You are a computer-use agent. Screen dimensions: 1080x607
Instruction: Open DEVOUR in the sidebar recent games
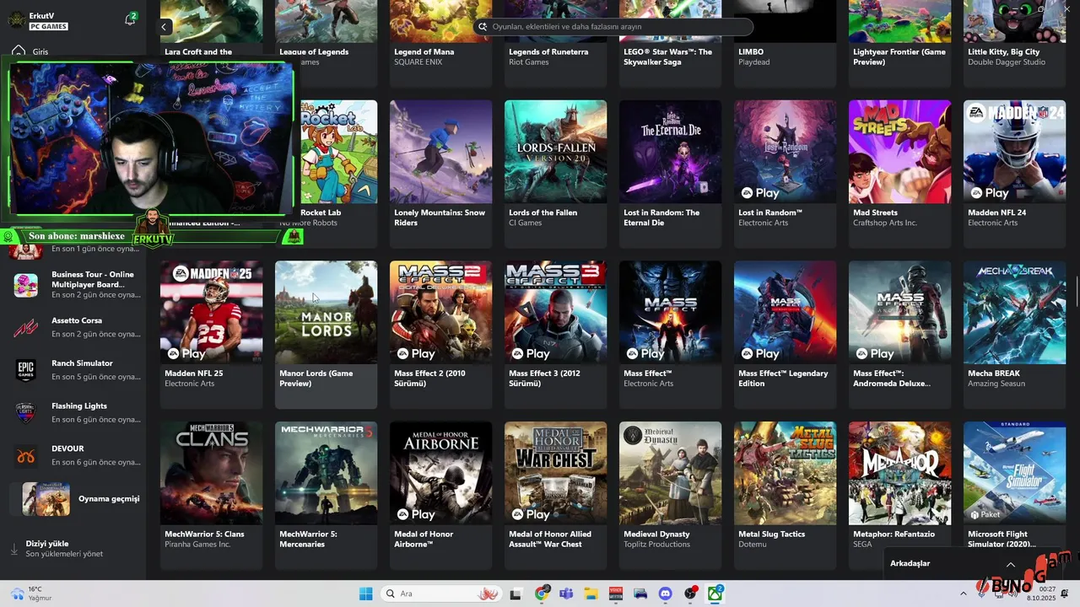point(78,455)
